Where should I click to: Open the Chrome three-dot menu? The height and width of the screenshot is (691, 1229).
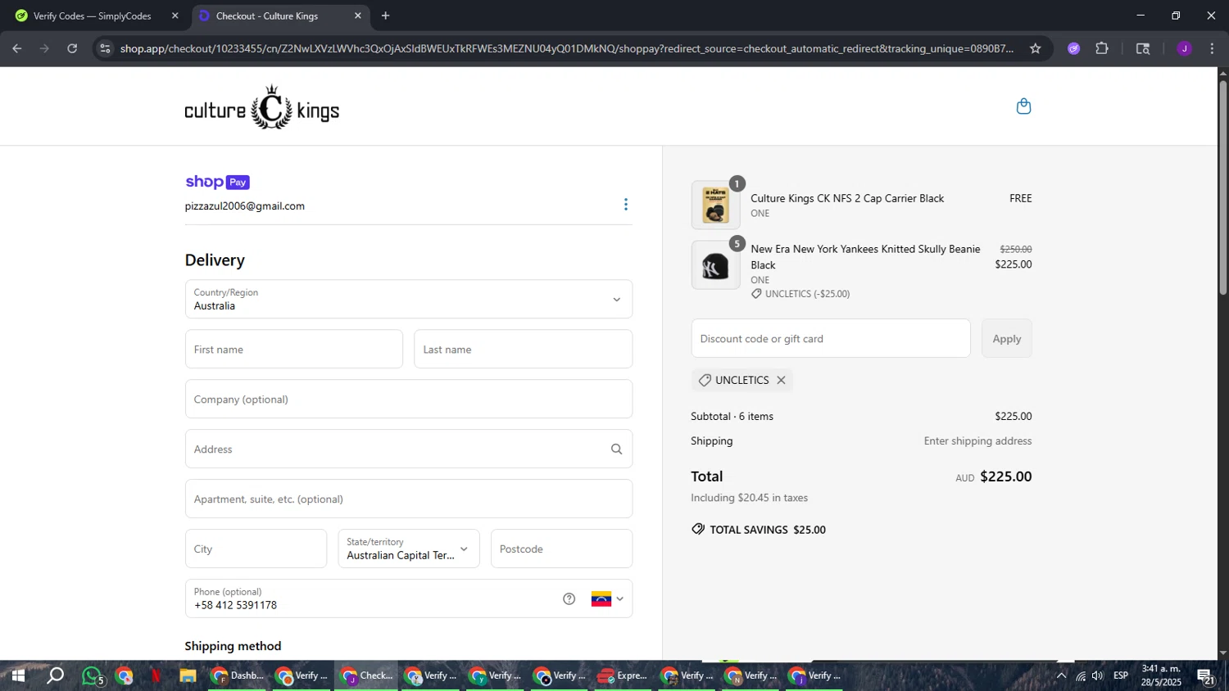(x=1212, y=48)
